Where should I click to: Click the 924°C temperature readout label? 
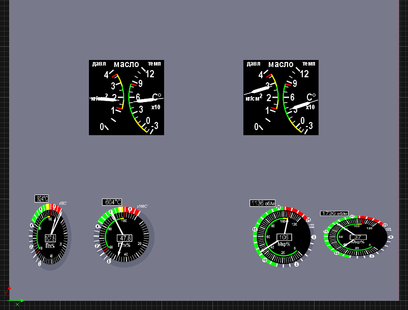[42, 199]
